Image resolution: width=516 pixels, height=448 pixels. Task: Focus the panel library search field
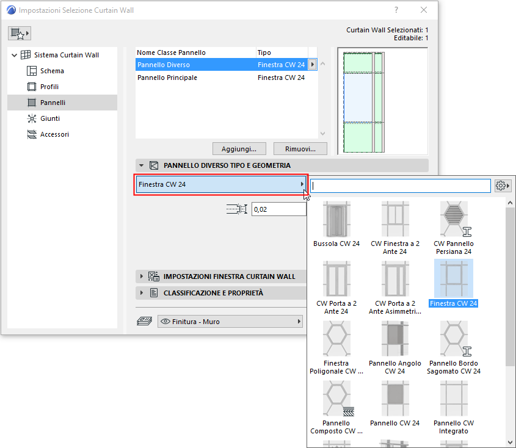tap(400, 186)
